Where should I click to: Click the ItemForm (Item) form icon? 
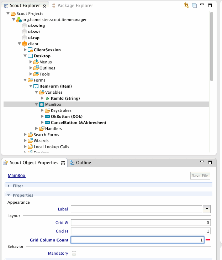tap(36, 86)
